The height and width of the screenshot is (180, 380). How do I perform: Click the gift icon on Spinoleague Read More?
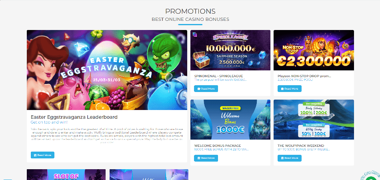tap(199, 89)
